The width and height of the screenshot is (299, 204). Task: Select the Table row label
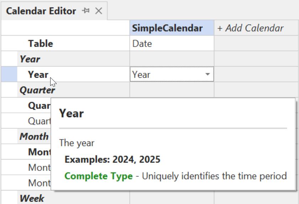[x=41, y=44]
